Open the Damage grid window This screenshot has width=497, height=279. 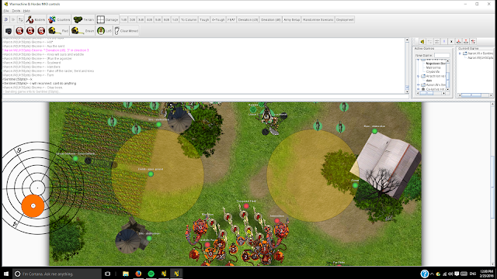point(107,19)
